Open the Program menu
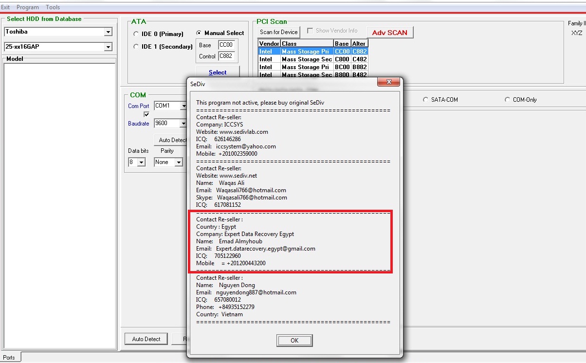 point(28,7)
